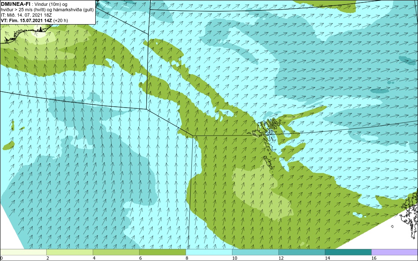Viewport: 418px width, 261px height.
Task: Click the 12–14 m/s teal legend swatch
Action: (301, 252)
